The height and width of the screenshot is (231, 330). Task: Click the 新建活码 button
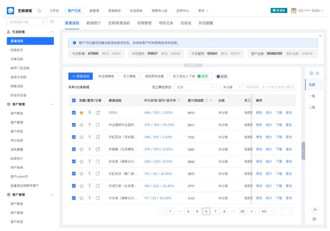[80, 76]
